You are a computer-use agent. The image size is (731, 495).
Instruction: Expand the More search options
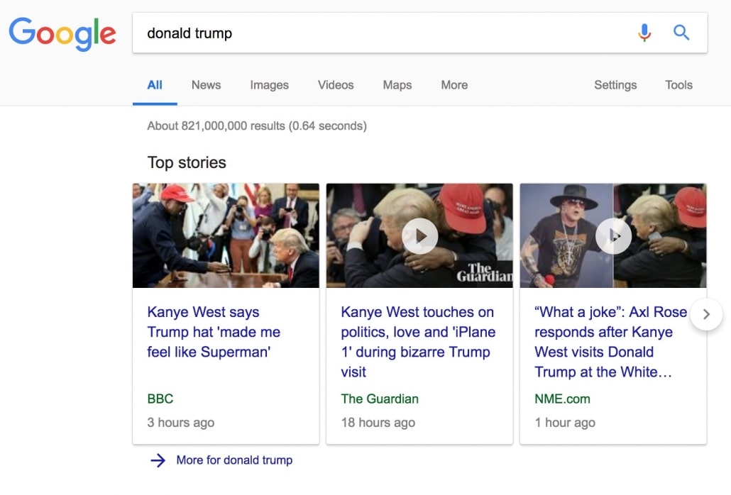click(x=454, y=85)
